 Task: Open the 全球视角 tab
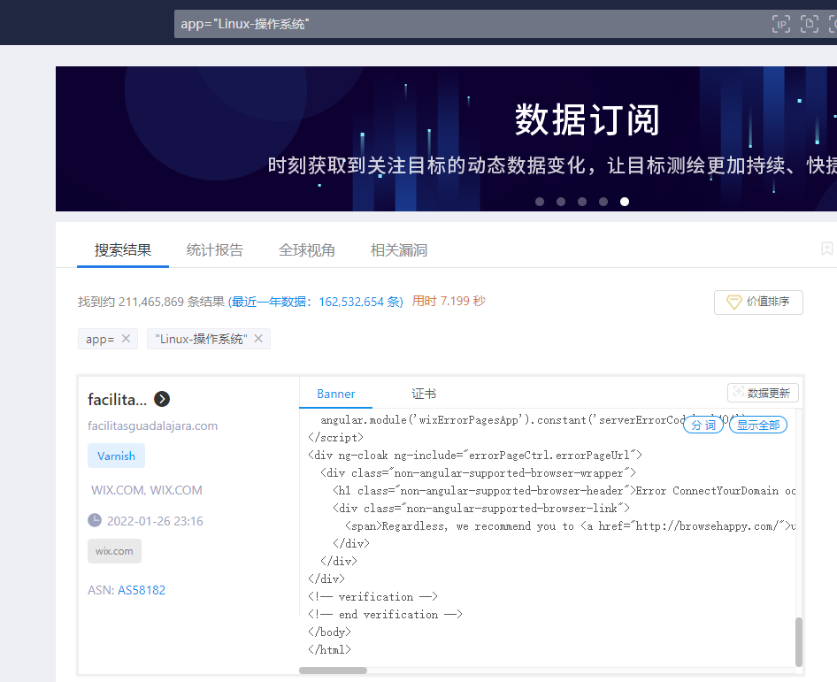(306, 249)
